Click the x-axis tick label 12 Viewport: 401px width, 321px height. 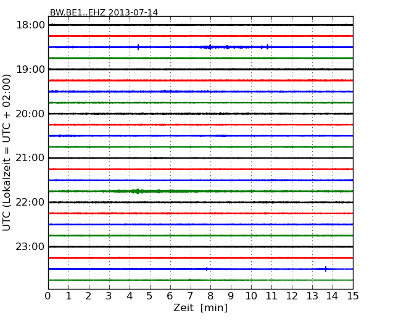point(292,296)
